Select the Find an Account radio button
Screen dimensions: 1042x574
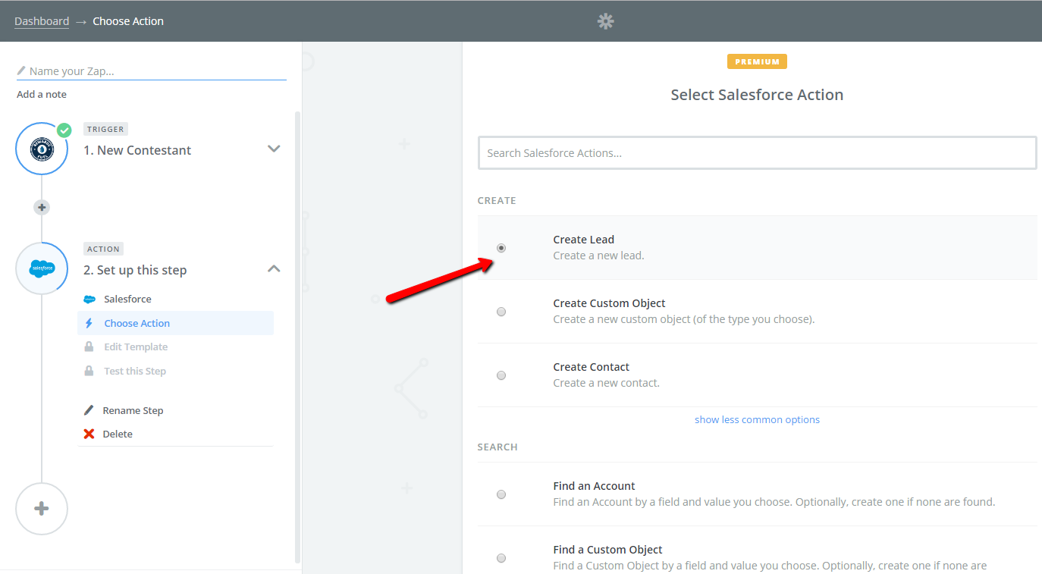pyautogui.click(x=501, y=494)
